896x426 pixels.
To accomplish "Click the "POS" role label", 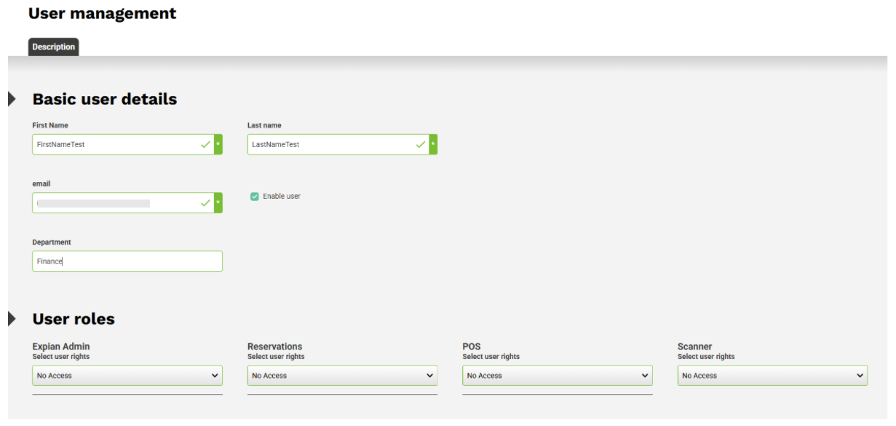I will pyautogui.click(x=472, y=347).
